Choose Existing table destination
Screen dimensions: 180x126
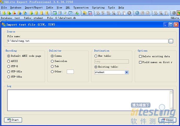[x=106, y=67]
